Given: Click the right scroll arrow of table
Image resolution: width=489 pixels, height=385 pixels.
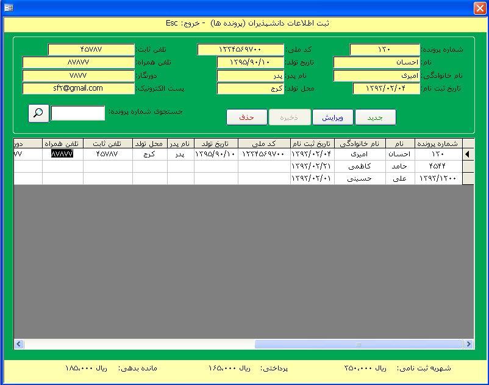Looking at the screenshot, I should point(468,344).
